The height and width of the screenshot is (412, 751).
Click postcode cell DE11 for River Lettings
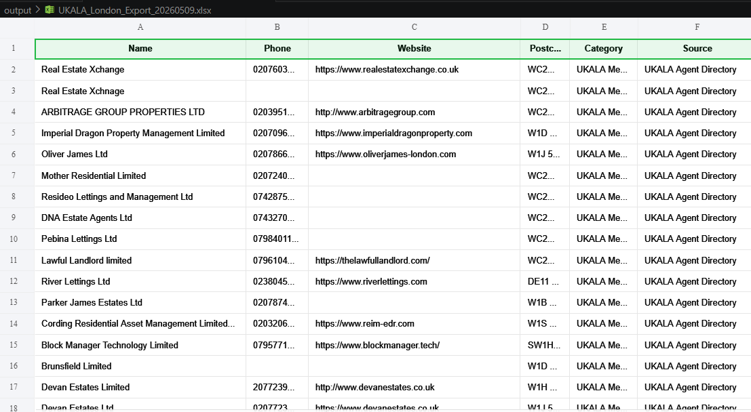[545, 281]
